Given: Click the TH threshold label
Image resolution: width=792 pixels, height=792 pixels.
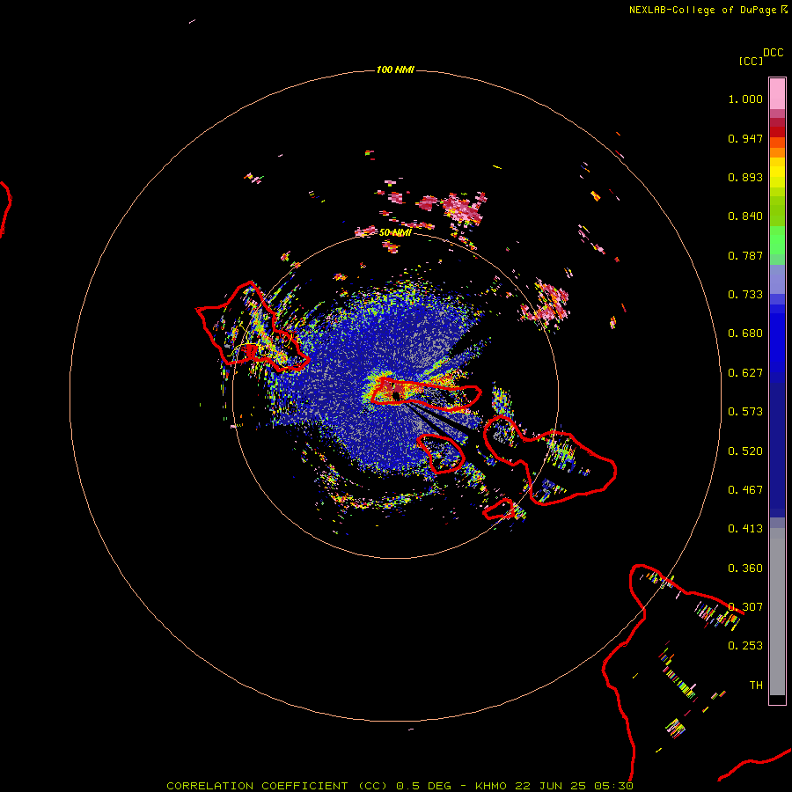Looking at the screenshot, I should pyautogui.click(x=756, y=686).
